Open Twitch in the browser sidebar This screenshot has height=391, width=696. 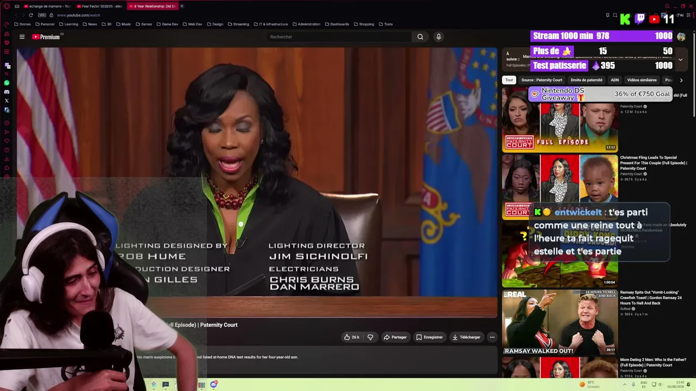(7, 66)
